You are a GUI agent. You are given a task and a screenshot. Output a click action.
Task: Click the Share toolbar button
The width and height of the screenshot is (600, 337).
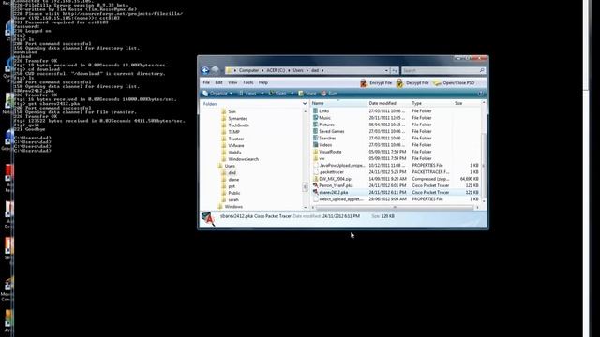pos(307,94)
